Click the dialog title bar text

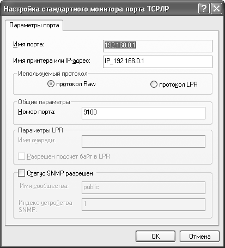tap(86, 9)
